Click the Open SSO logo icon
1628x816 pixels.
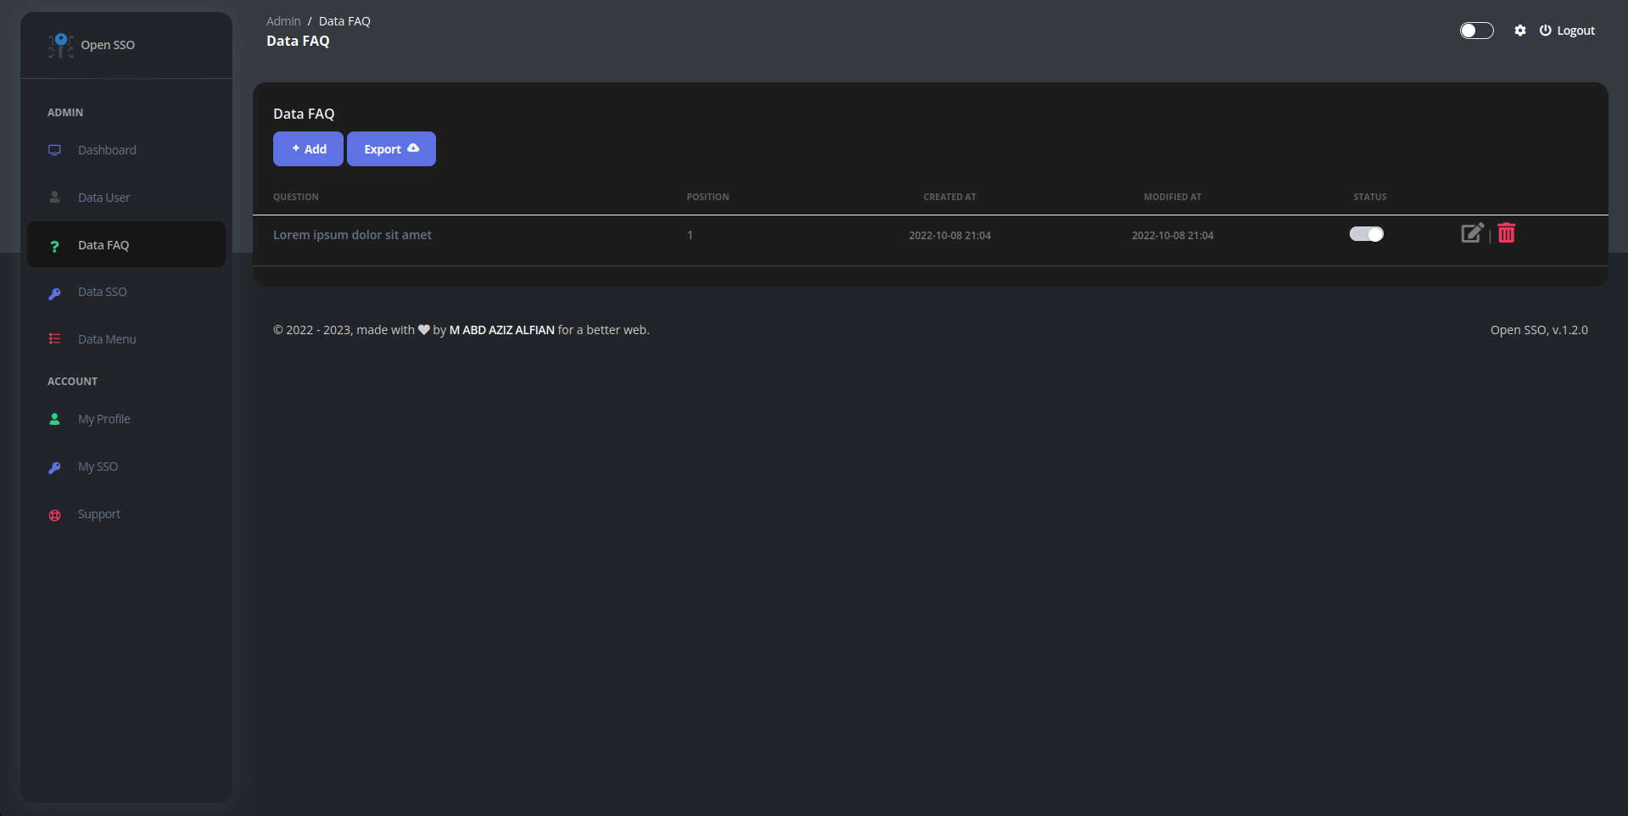click(60, 45)
